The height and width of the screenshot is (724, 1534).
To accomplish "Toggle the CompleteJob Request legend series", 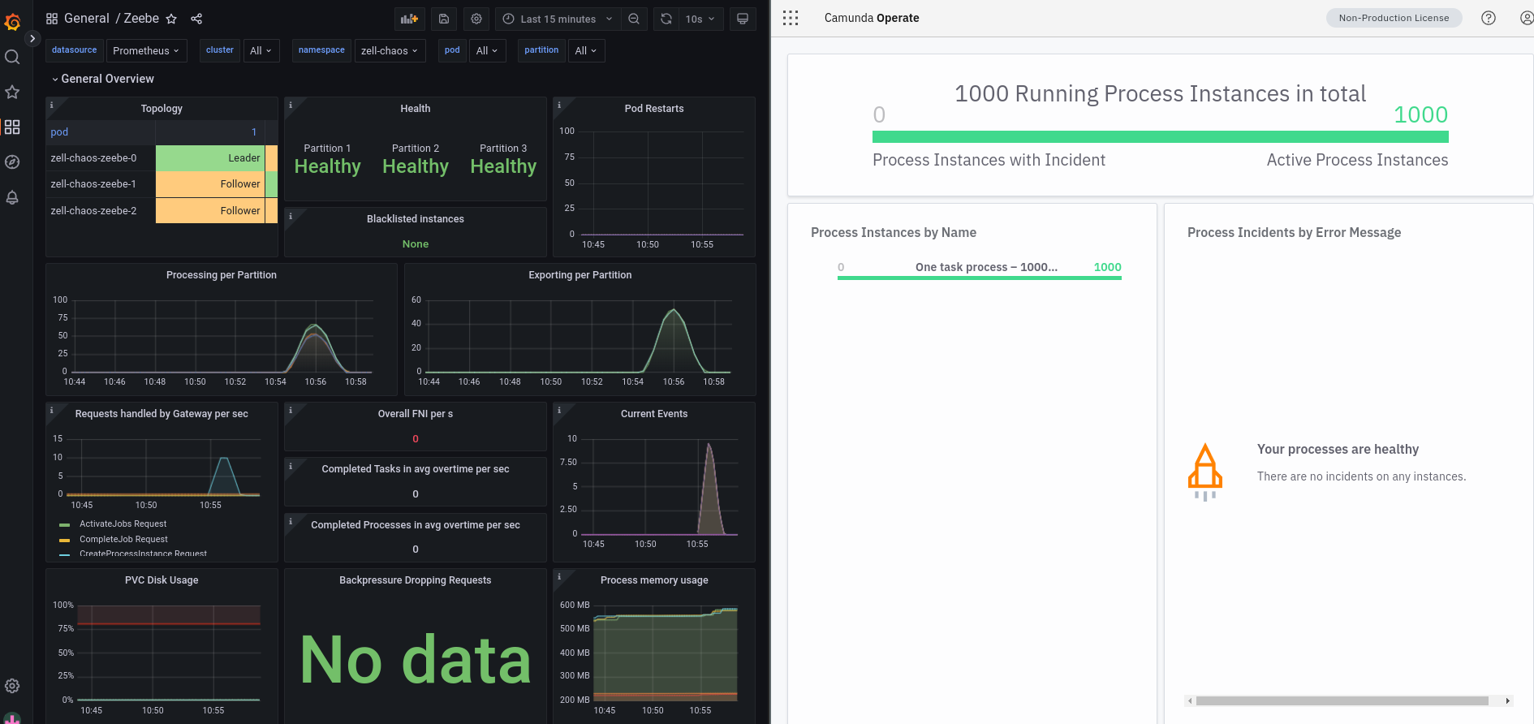I will point(123,540).
